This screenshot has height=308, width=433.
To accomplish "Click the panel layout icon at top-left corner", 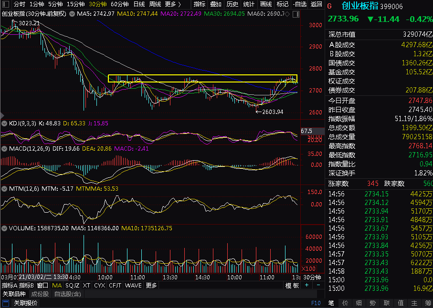I will [6, 4].
